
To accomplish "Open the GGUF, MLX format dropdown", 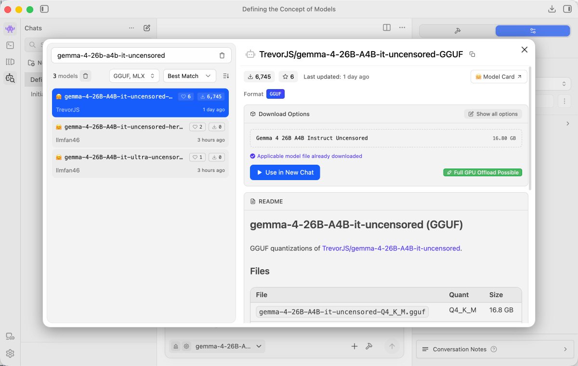I will tap(134, 76).
